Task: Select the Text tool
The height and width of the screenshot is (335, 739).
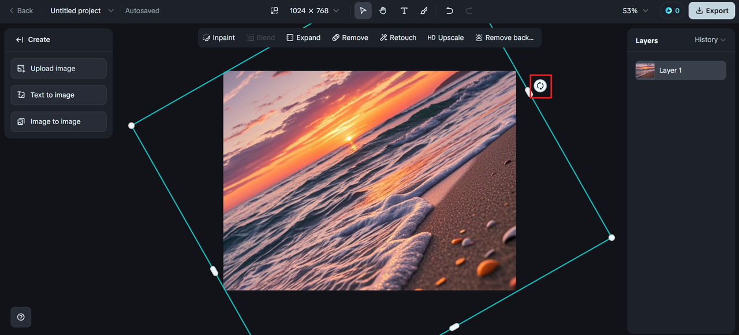Action: [404, 11]
